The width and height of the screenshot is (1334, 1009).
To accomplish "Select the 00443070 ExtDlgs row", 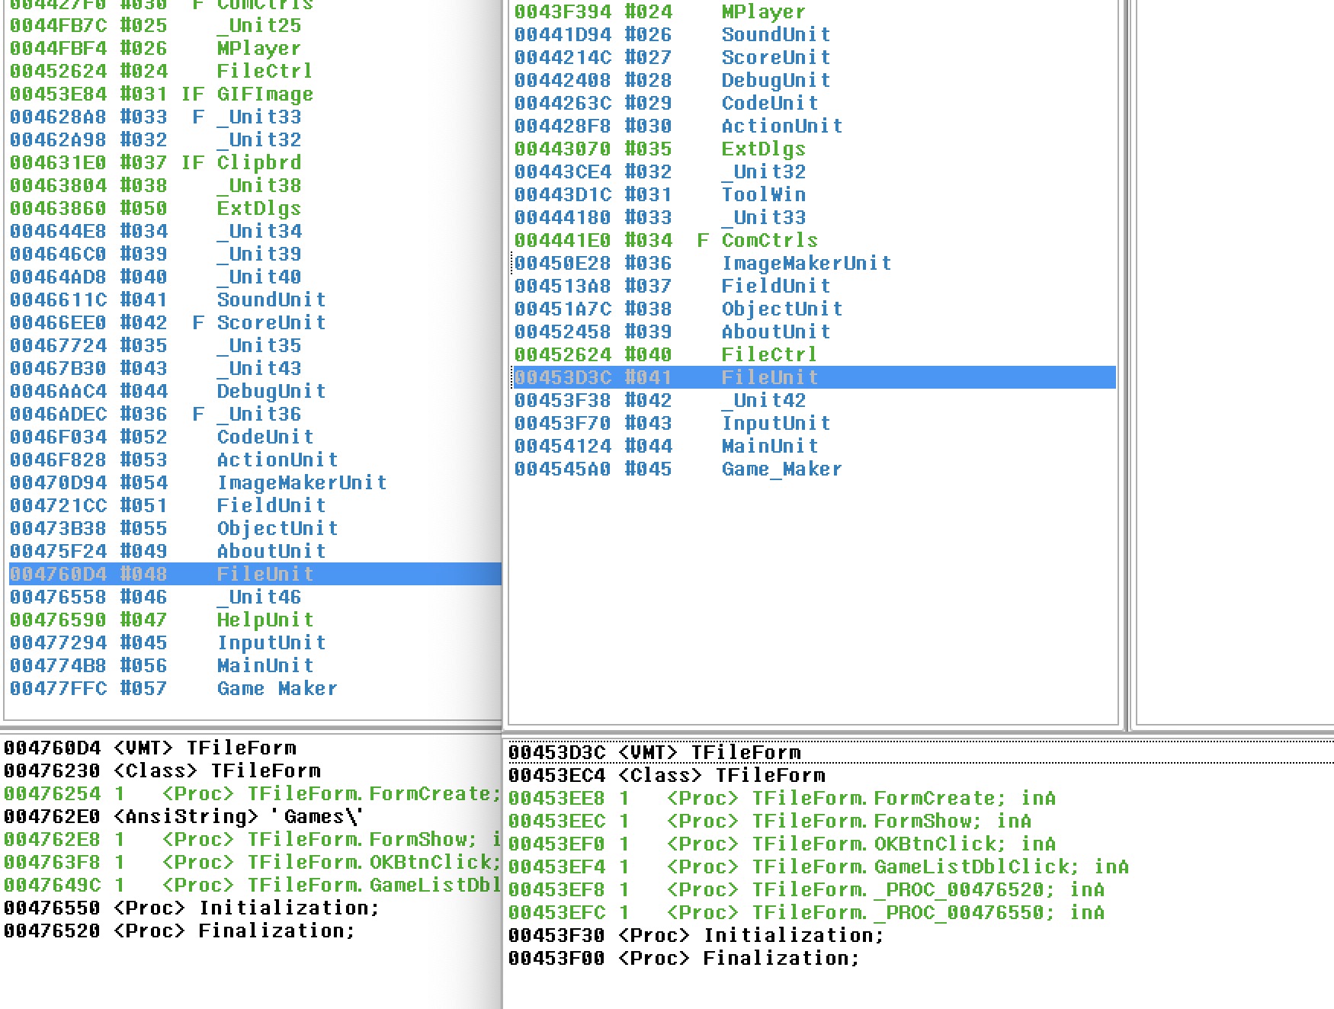I will 814,149.
